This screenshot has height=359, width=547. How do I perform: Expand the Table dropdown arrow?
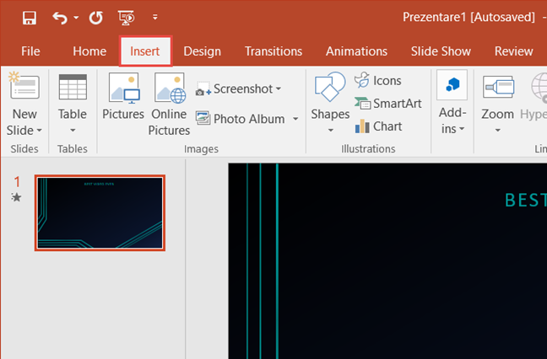click(x=73, y=131)
